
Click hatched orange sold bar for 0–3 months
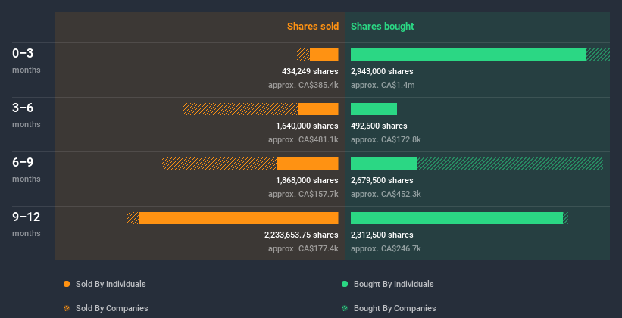coord(304,55)
